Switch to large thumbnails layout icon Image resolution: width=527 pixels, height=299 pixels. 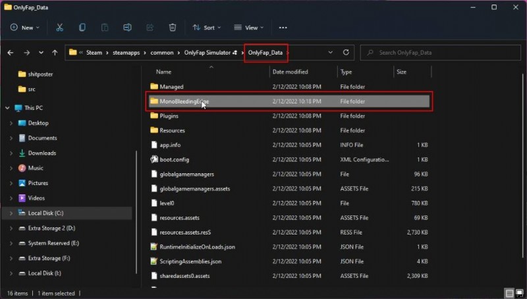[520, 293]
